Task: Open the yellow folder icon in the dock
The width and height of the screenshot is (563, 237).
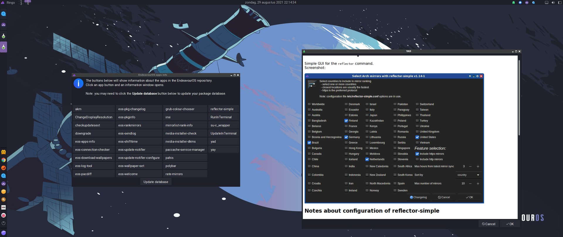Action: [x=4, y=192]
